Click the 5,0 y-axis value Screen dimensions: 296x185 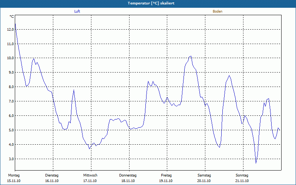point(11,130)
